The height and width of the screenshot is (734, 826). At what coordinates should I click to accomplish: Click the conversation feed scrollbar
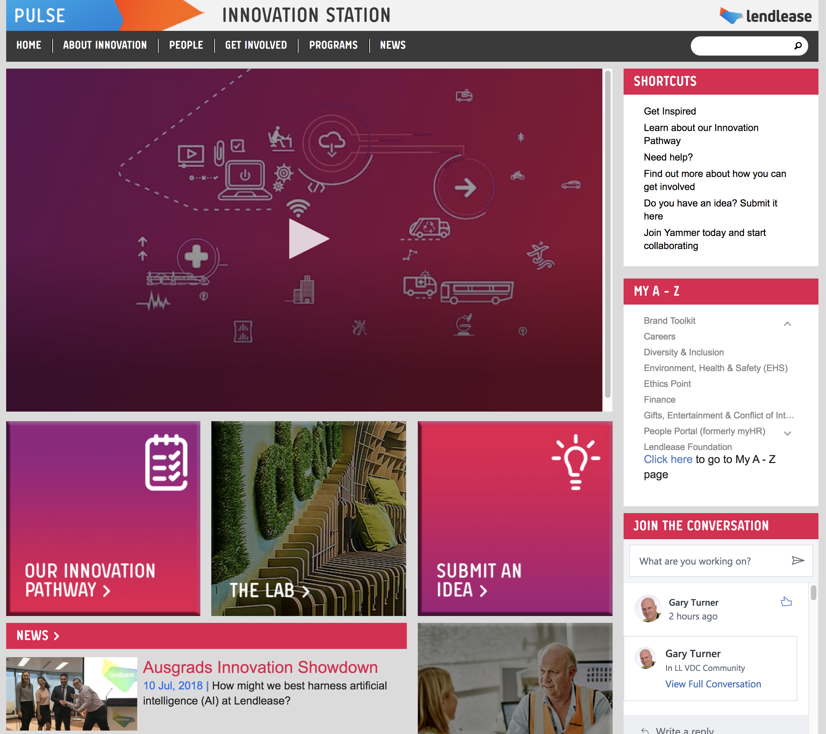pos(813,593)
